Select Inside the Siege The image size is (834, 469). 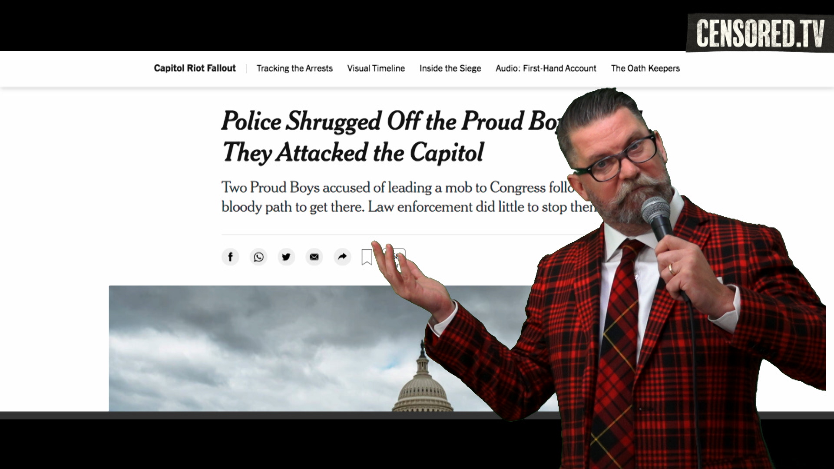pos(450,68)
